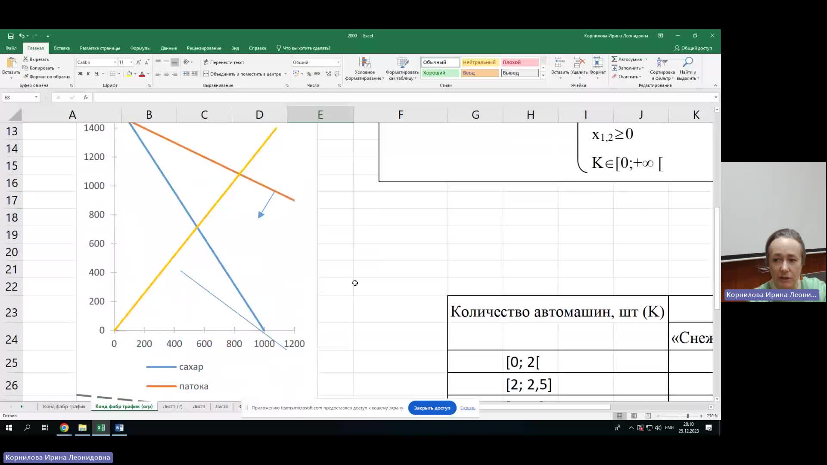This screenshot has width=827, height=465.
Task: Click the red font color A icon
Action: click(x=142, y=74)
